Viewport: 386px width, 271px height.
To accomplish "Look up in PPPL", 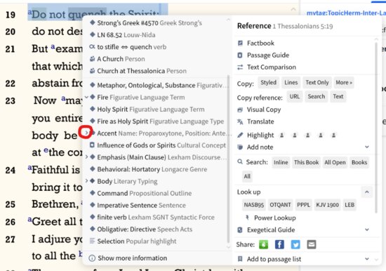I will tap(303, 205).
